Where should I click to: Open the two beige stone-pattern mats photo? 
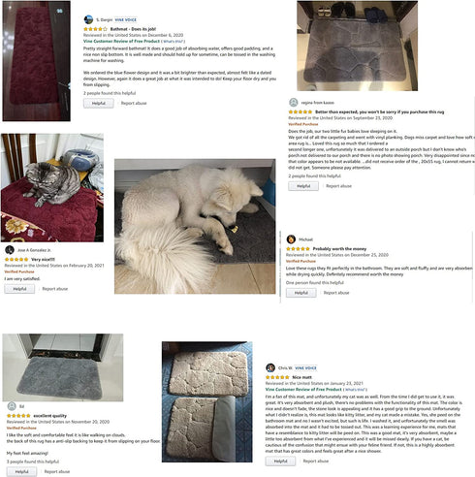click(207, 401)
